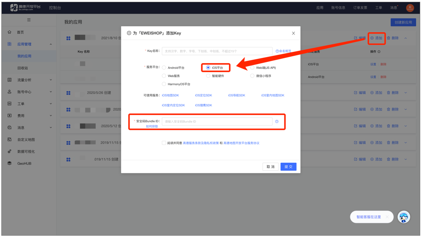Click 删除 for the 2021/8/10 application

tap(393, 38)
